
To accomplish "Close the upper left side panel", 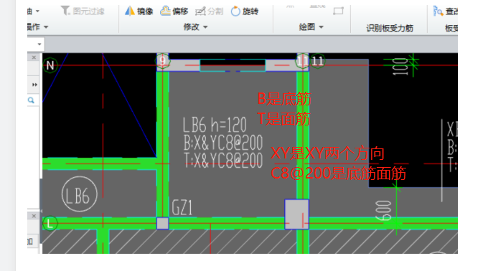I will pos(34,57).
